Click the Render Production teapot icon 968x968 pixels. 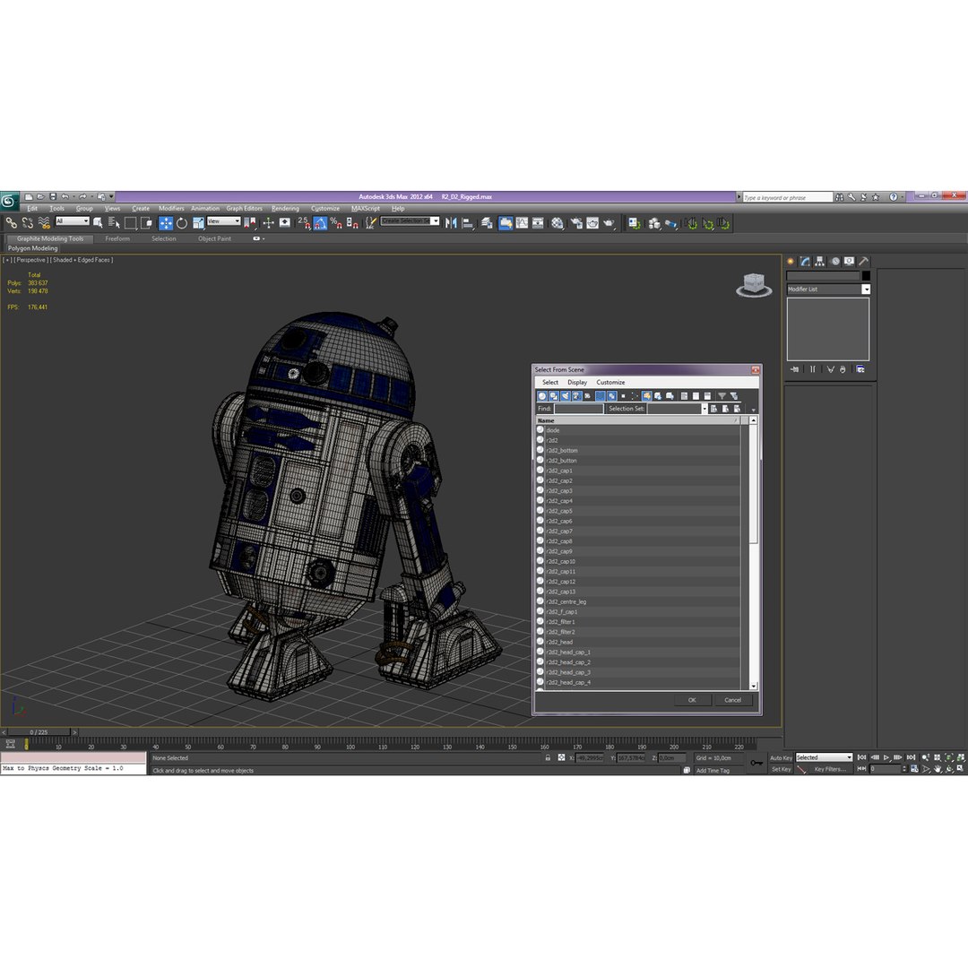tap(609, 223)
